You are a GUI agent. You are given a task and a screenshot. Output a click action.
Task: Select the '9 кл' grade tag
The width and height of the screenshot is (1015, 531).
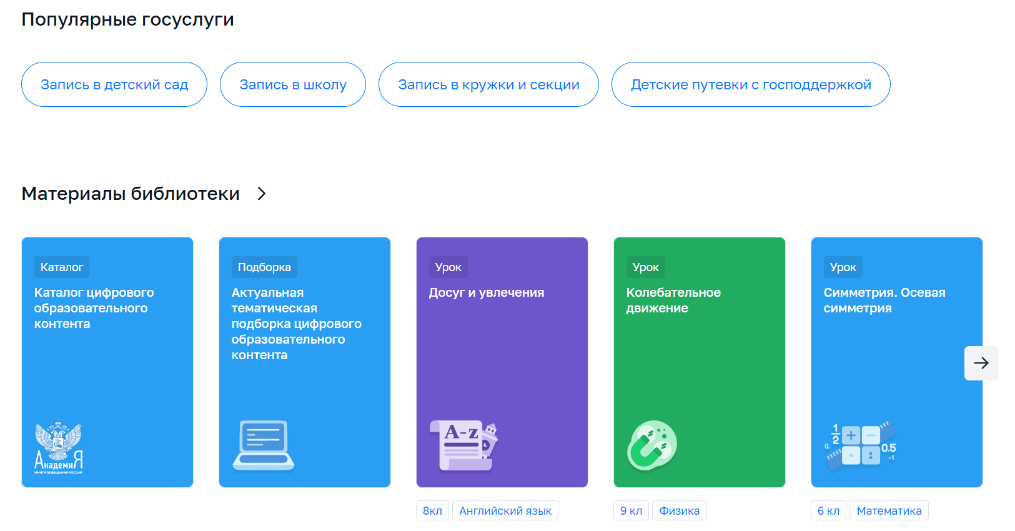[x=631, y=510]
